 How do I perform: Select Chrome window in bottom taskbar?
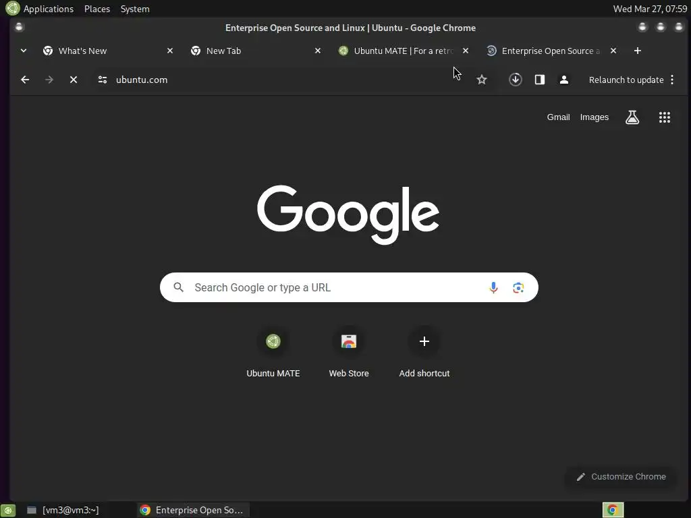coord(192,510)
